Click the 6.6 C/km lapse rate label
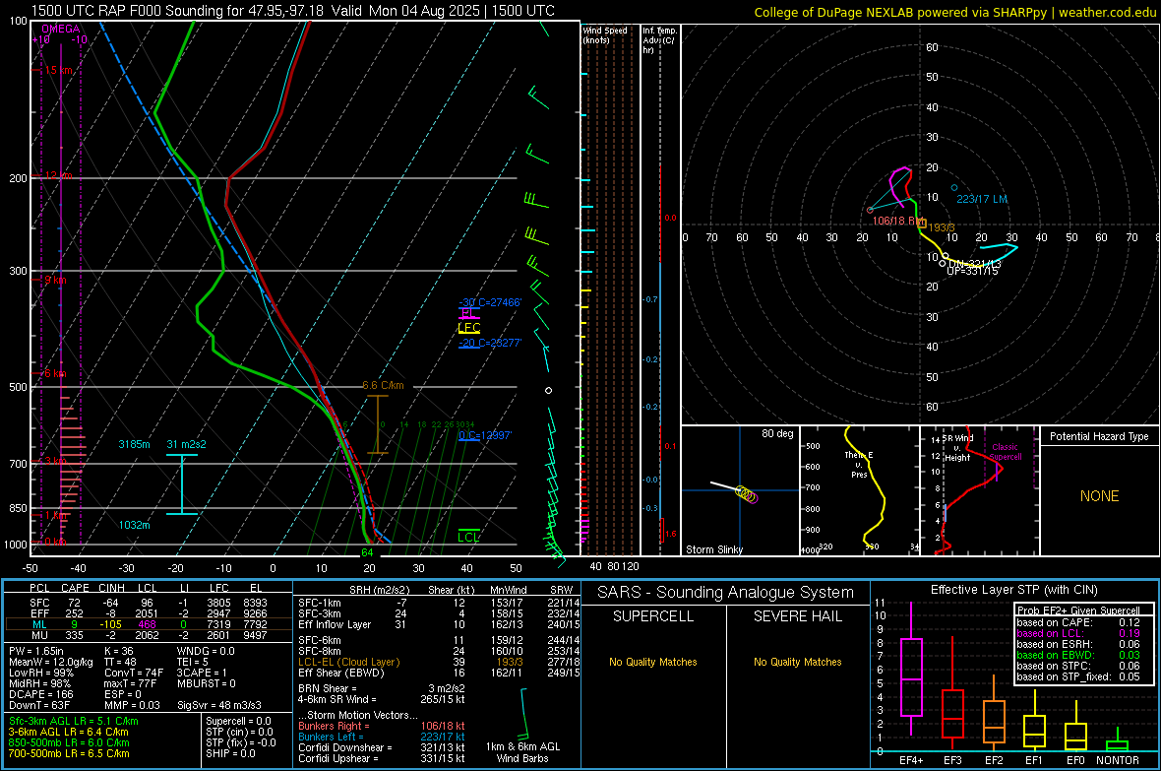This screenshot has width=1161, height=771. tap(383, 386)
